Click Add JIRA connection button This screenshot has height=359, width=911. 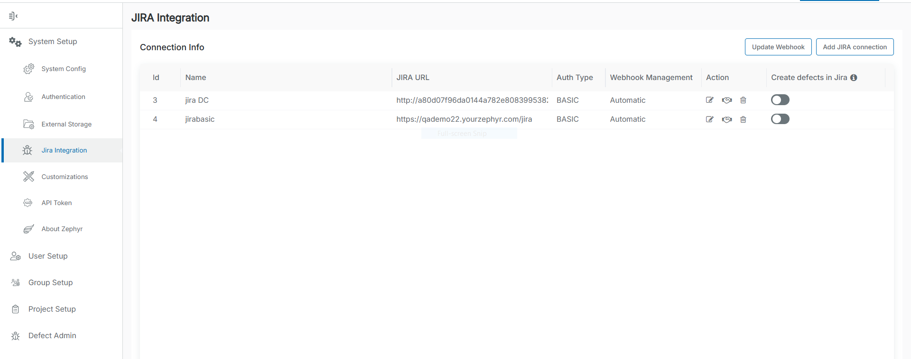pos(855,47)
